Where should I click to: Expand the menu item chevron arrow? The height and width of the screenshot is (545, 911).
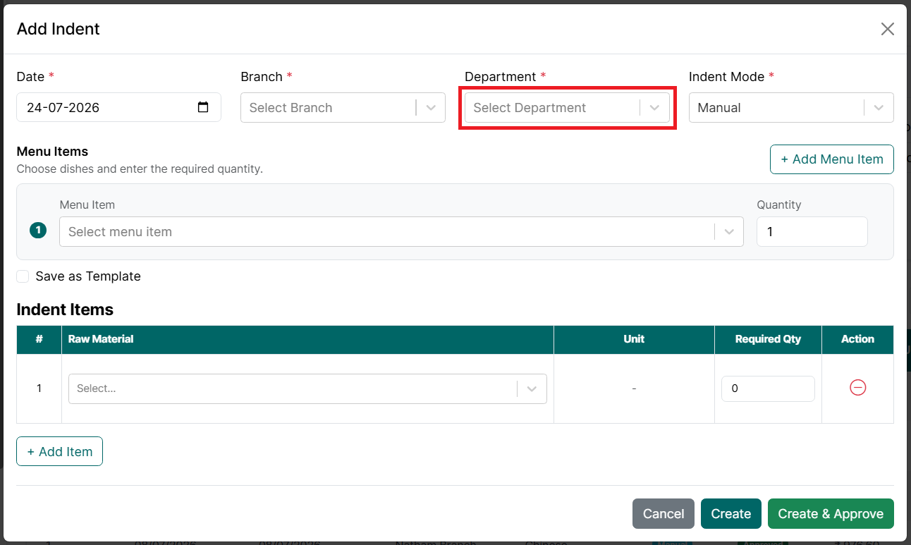[x=729, y=232]
